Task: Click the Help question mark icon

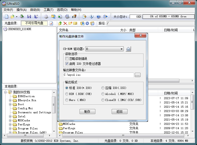Action: (x=98, y=17)
